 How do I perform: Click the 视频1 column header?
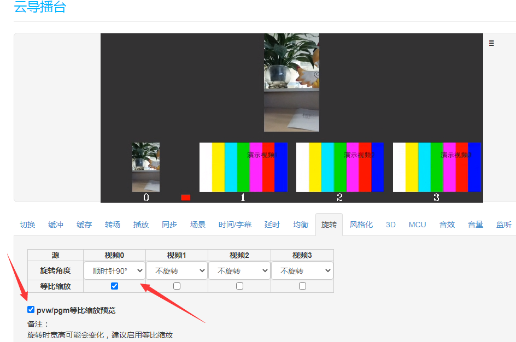(177, 255)
